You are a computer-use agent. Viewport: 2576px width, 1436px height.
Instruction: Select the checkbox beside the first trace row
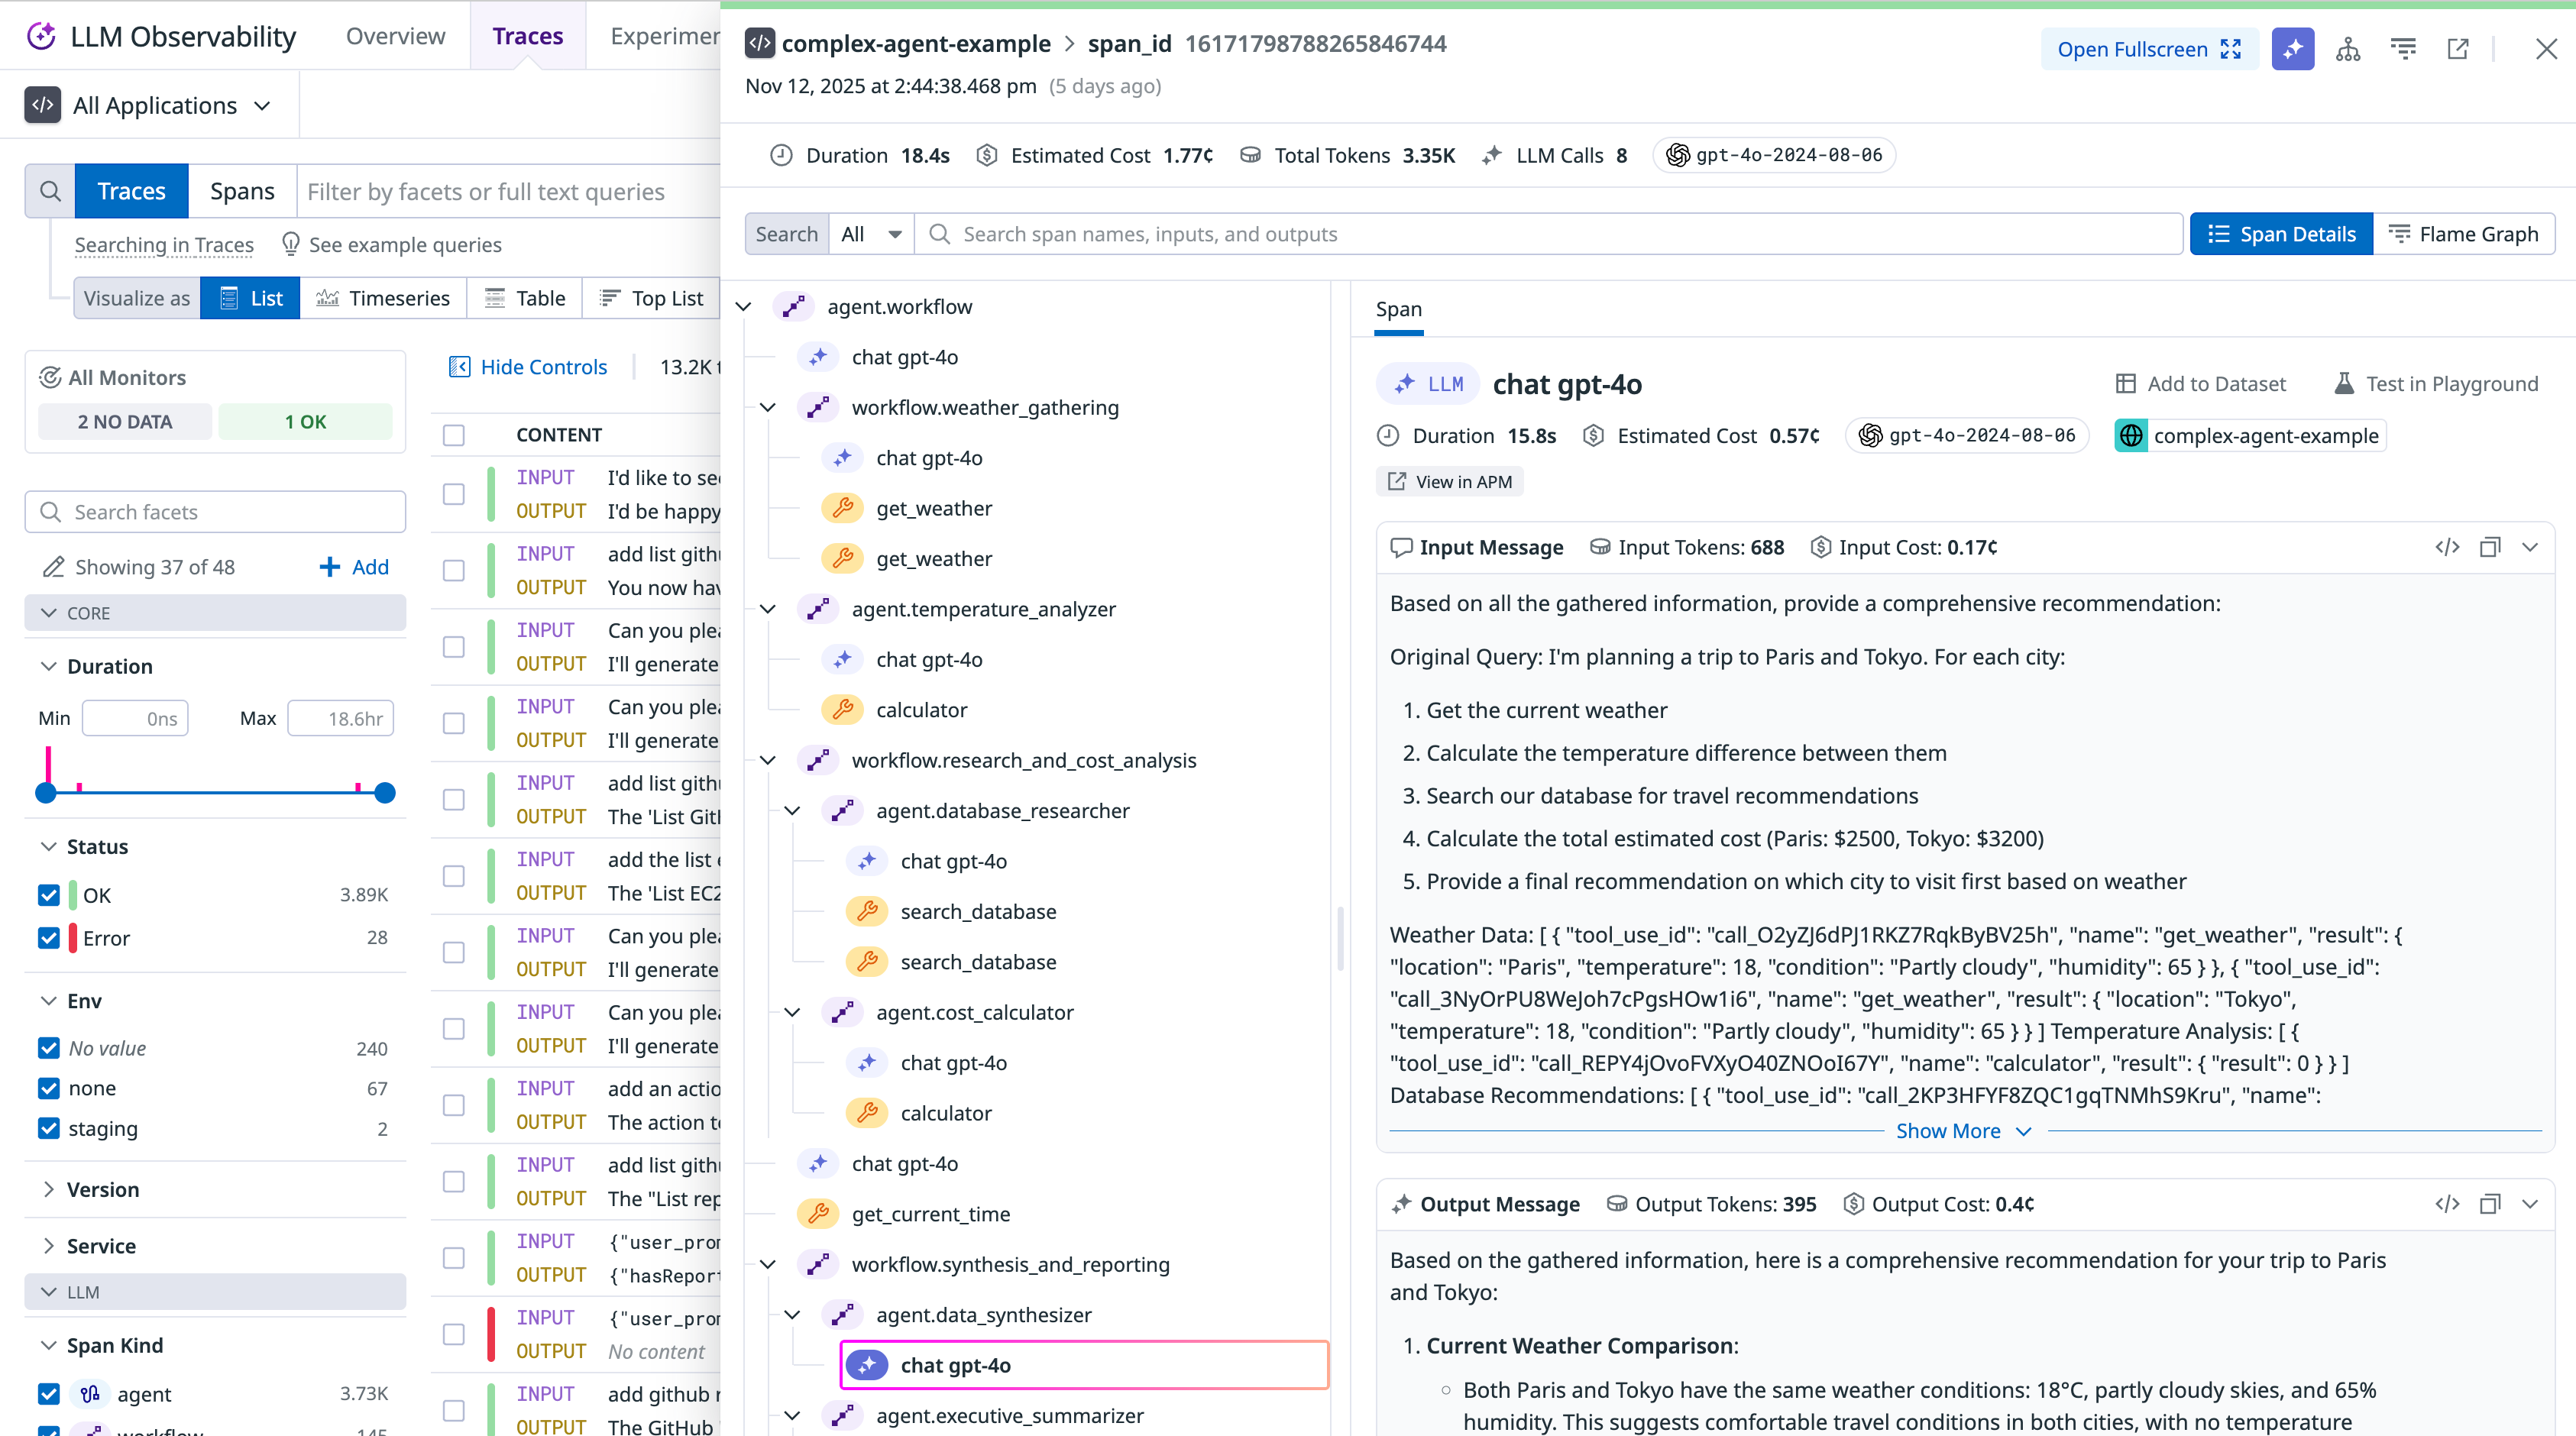pyautogui.click(x=455, y=493)
